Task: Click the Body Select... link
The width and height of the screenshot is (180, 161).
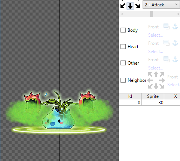Action: click(156, 35)
